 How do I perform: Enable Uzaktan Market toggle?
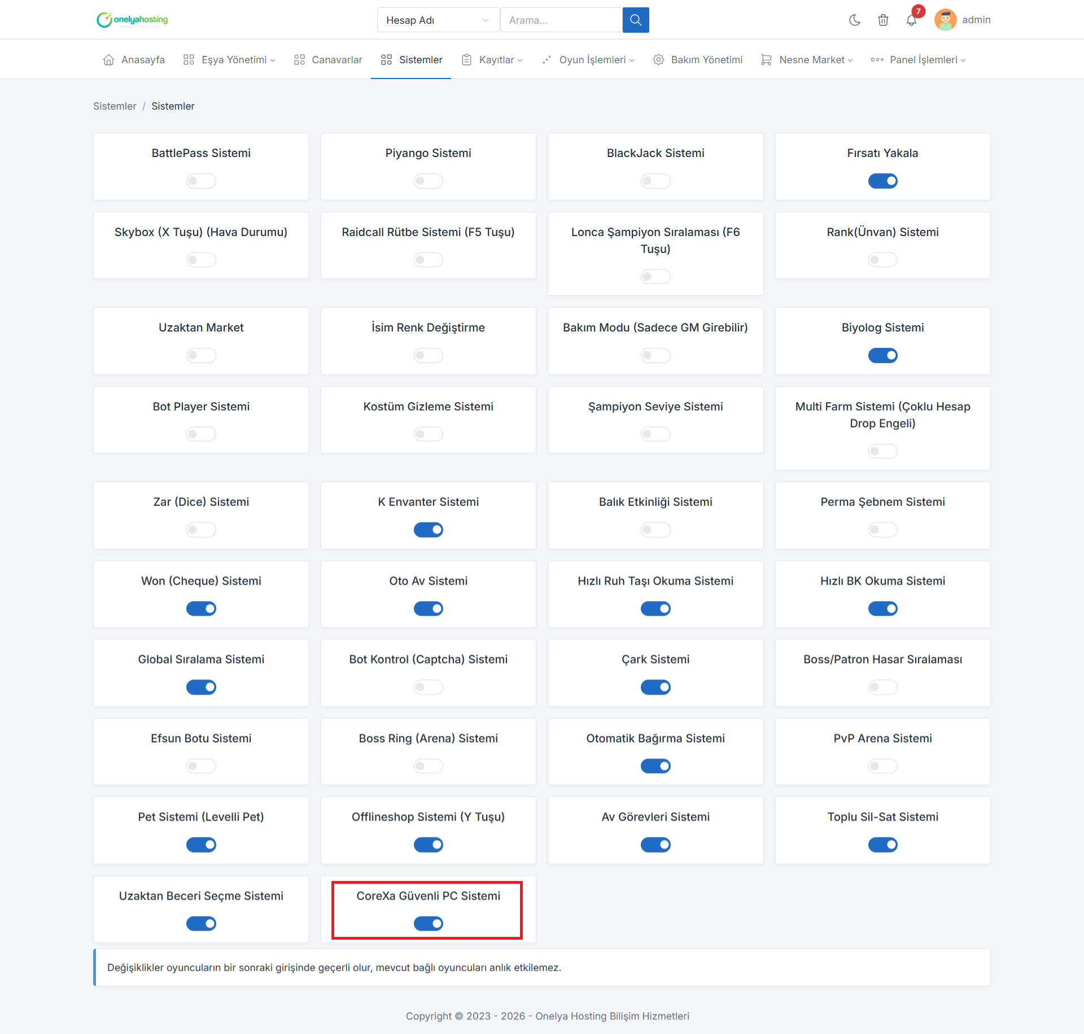tap(201, 355)
